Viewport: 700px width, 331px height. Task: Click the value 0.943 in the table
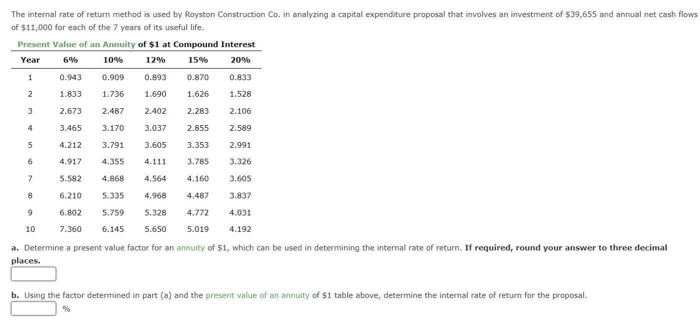(x=70, y=77)
